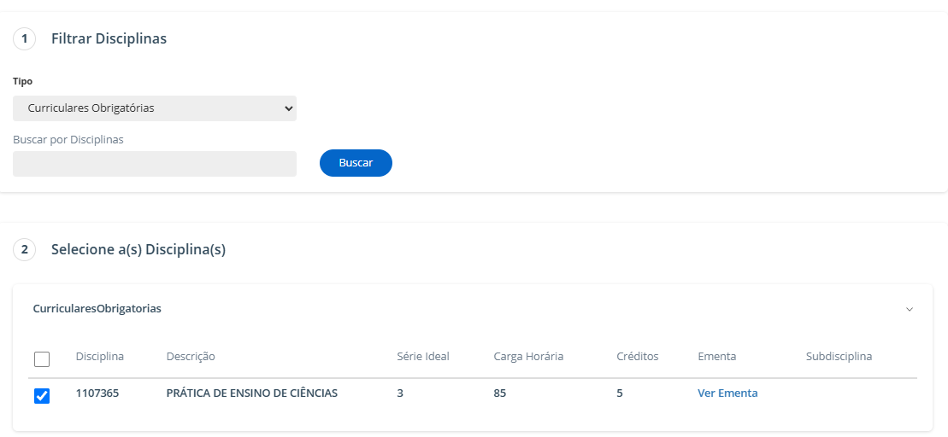The height and width of the screenshot is (437, 948).
Task: Click the Série Ideal column header
Action: [423, 357]
